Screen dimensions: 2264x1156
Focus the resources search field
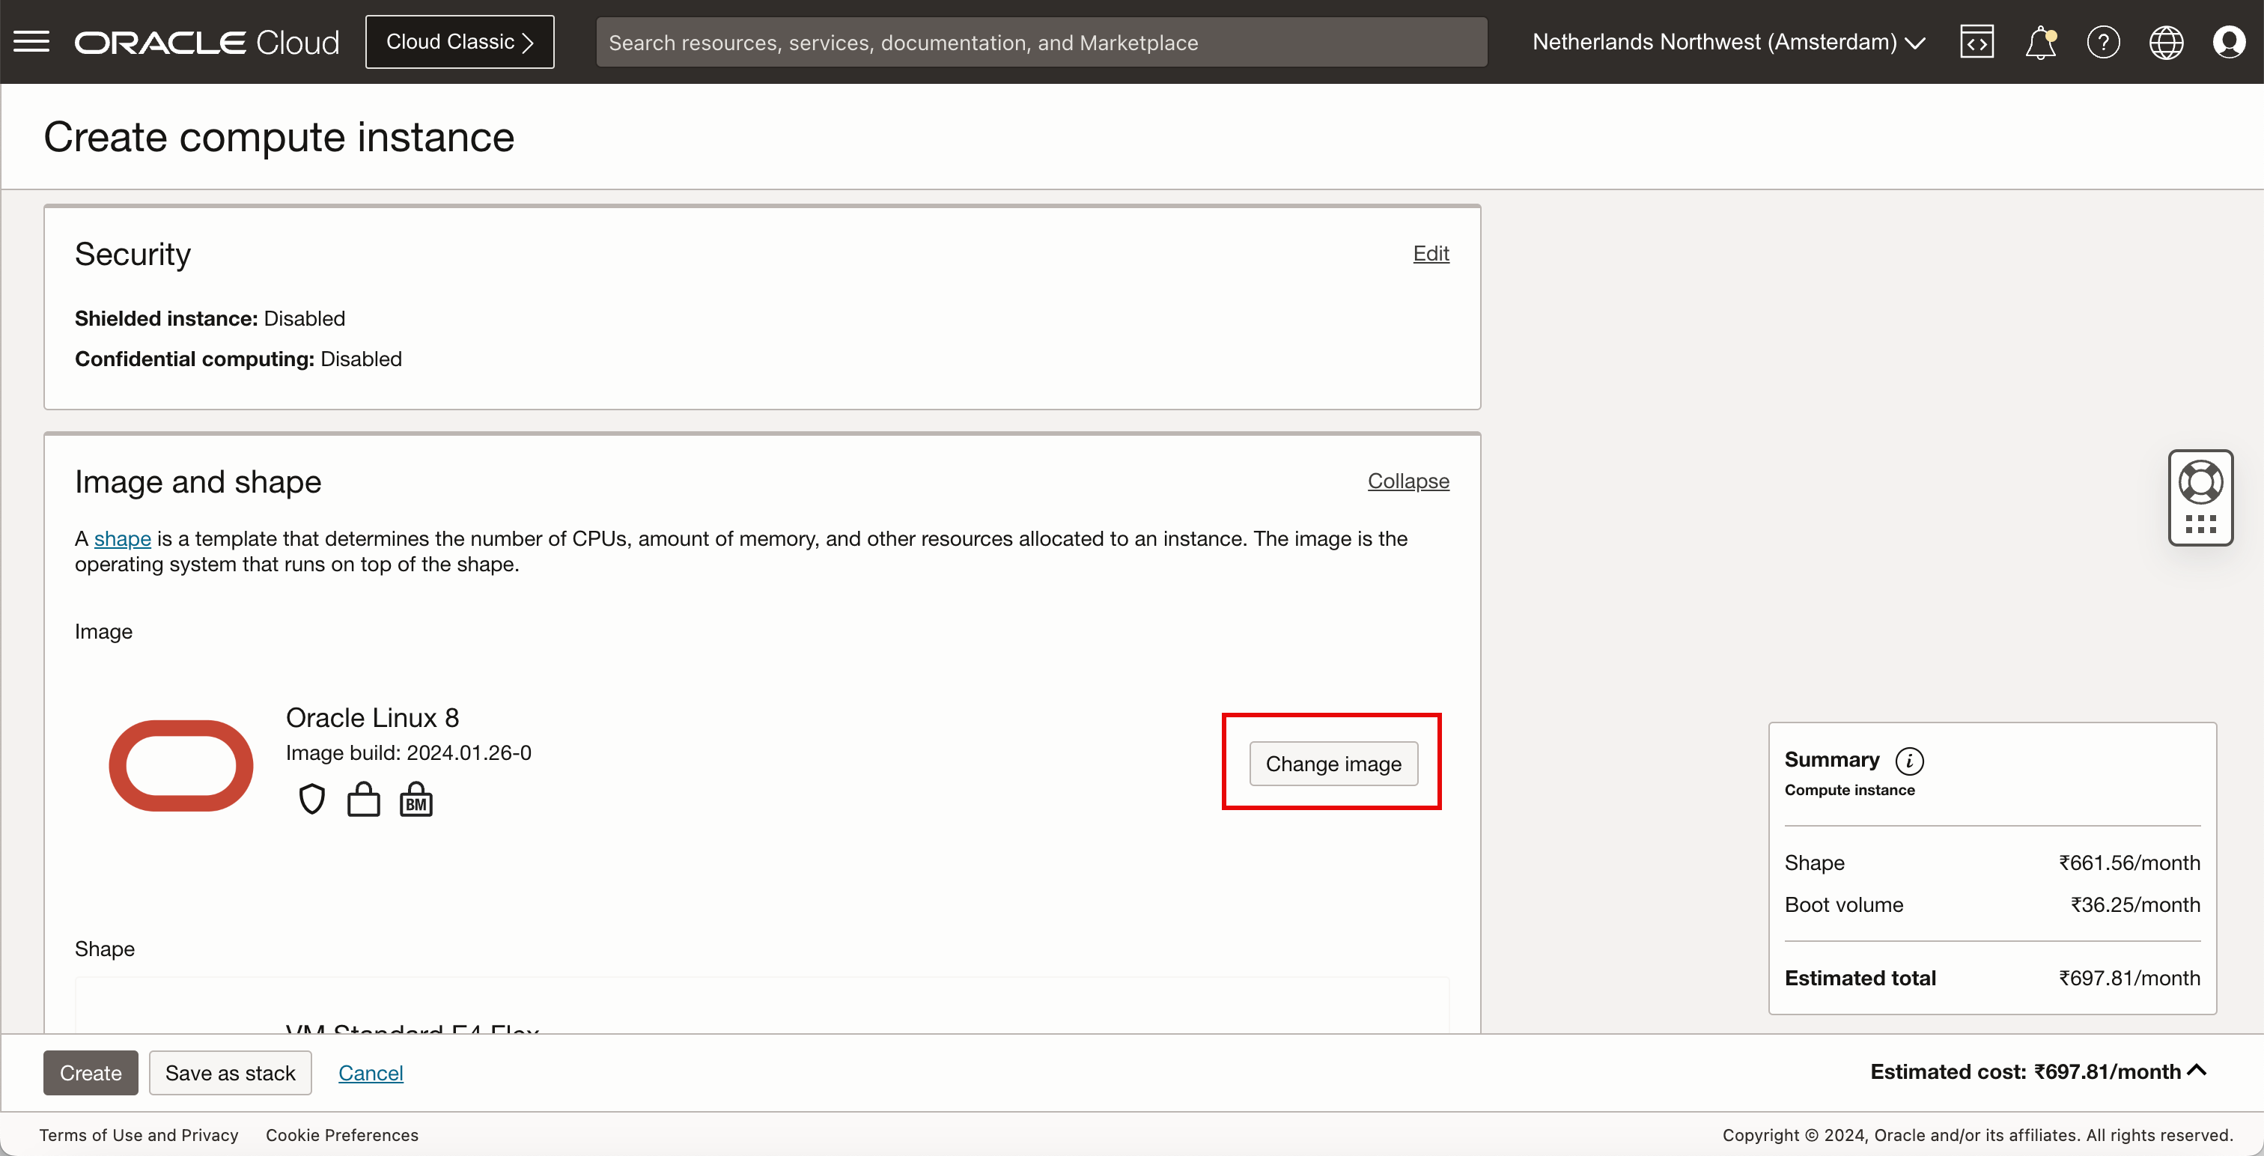click(1041, 42)
